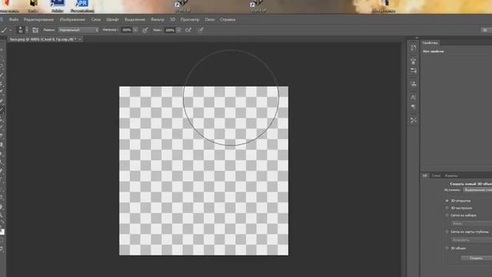Switch to the Каналы panel tab
Screen dimensions: 492x277
[451, 175]
